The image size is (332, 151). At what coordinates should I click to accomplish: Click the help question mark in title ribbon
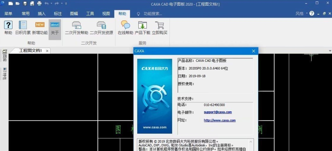click(312, 14)
